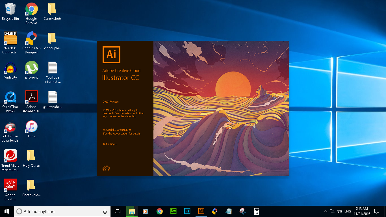Open the volume control tray icon
This screenshot has width=386, height=217.
(339, 211)
